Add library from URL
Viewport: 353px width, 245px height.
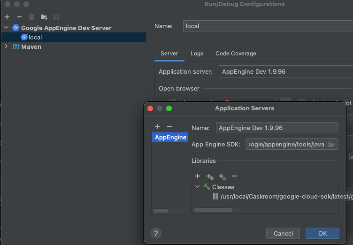pos(210,176)
